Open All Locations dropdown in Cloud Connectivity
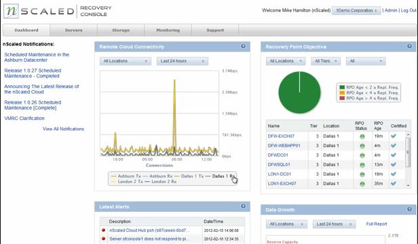The width and height of the screenshot is (418, 244). pos(126,61)
